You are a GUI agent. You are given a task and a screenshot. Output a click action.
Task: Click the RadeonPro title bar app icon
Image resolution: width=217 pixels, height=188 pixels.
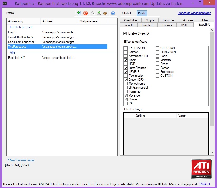tap(5, 4)
